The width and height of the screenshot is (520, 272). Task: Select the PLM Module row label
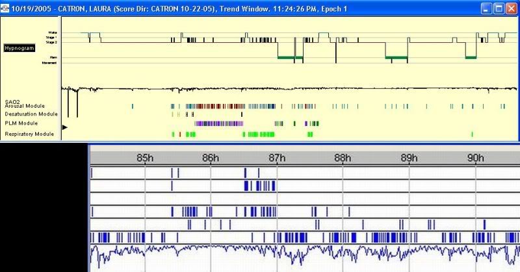pos(21,123)
